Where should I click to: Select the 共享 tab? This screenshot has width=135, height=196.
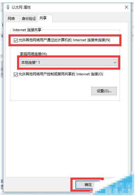coord(43,18)
